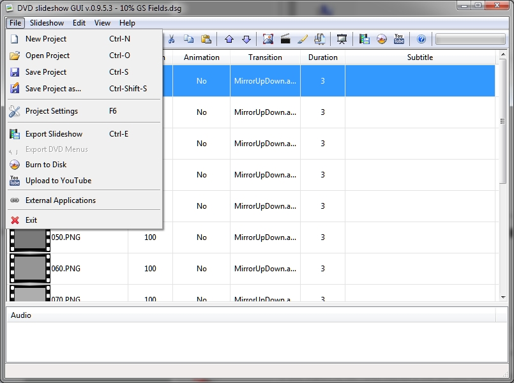514x383 pixels.
Task: Click the music and film toolbar icon
Action: tap(320, 39)
